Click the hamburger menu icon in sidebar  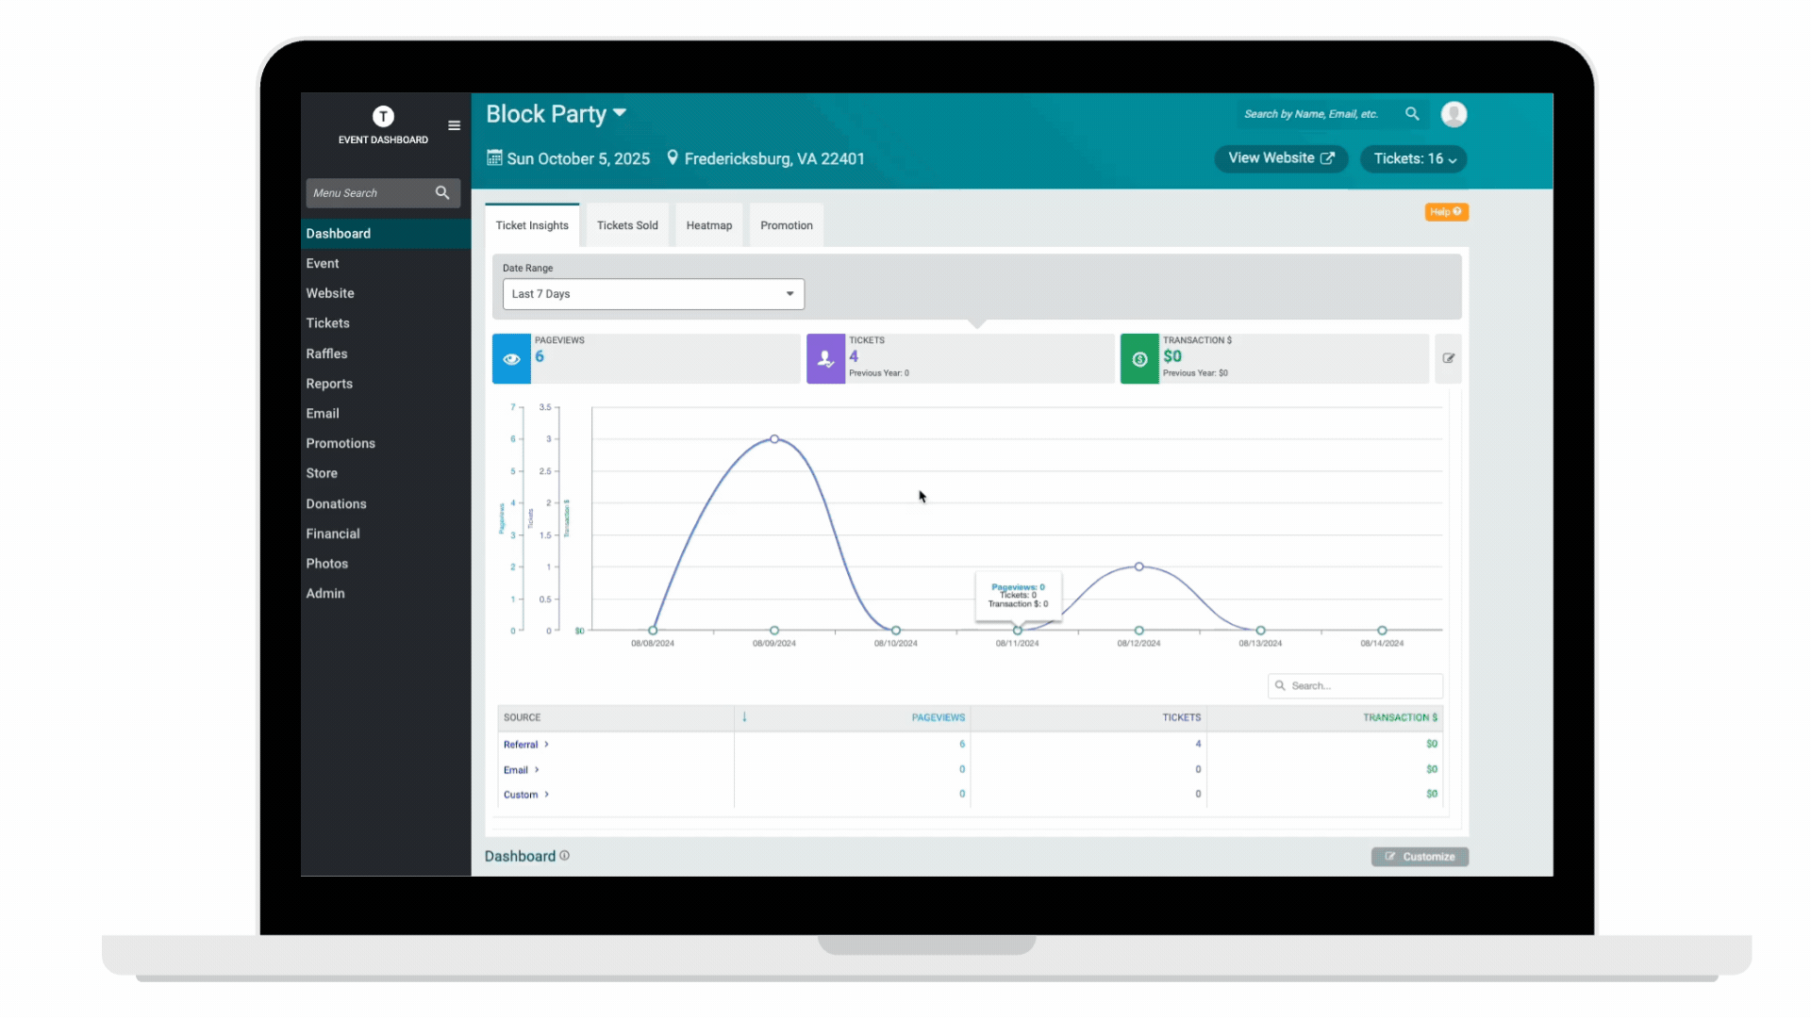(454, 125)
